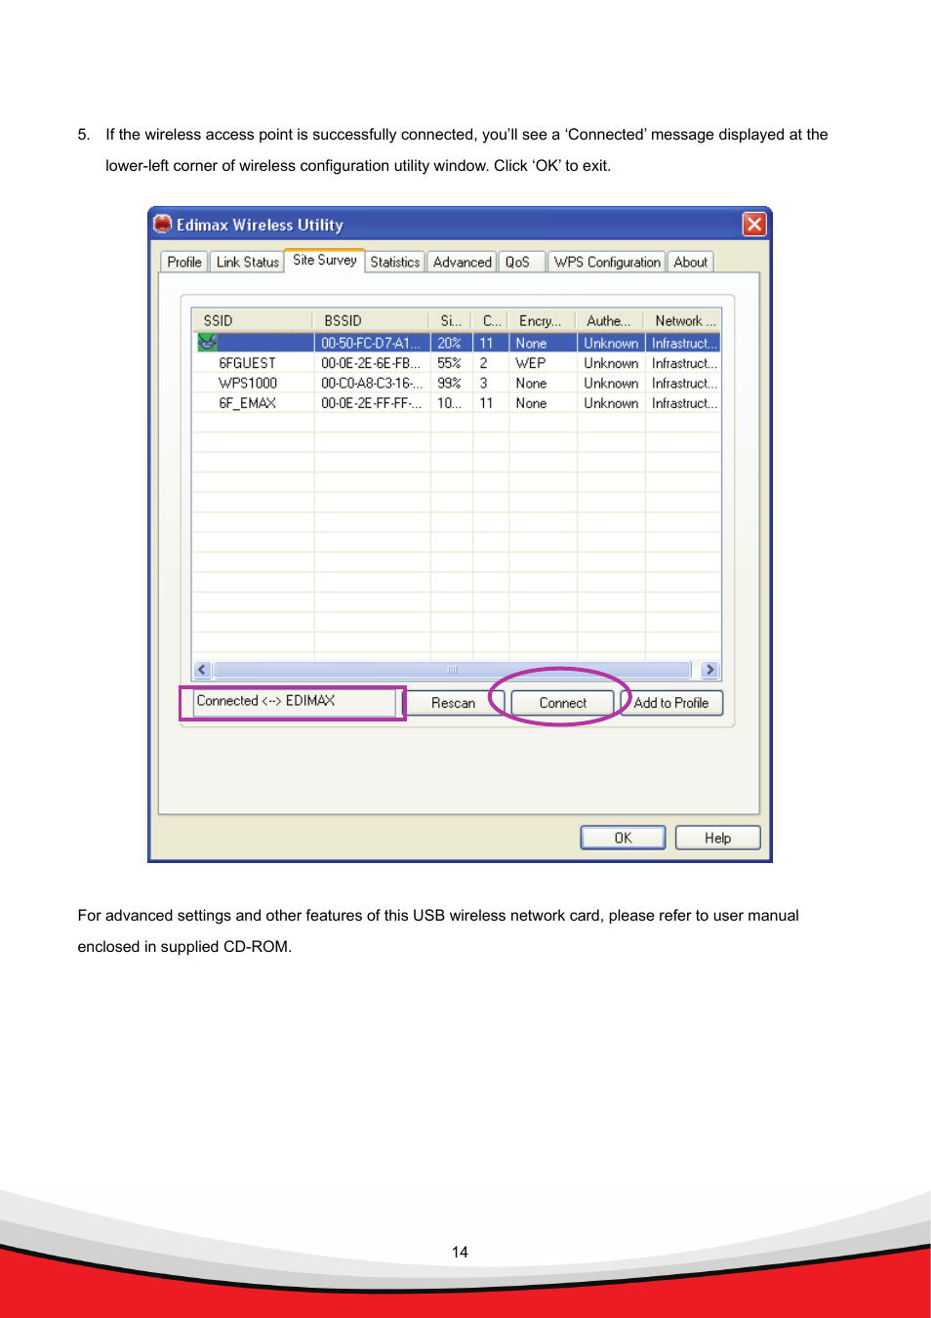Select the 6FGUEST network row

tap(457, 363)
